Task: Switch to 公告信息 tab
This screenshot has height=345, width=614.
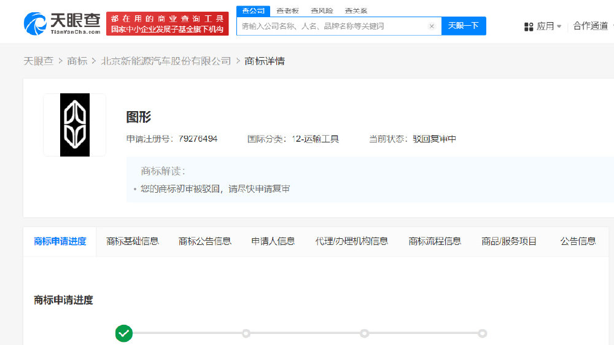Action: (x=578, y=241)
